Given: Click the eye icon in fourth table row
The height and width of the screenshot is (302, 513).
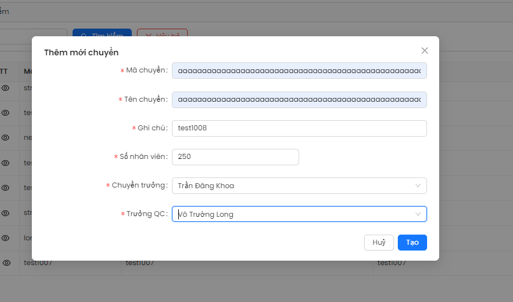Looking at the screenshot, I should point(5,163).
